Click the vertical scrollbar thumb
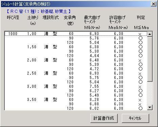Screen dimensions: 158x127 click(x=150, y=59)
